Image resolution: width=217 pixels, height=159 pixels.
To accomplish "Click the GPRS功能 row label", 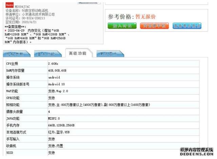I will [x=13, y=98].
